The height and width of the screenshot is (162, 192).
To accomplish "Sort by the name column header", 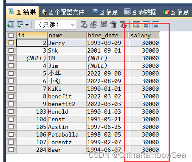I will point(67,35).
